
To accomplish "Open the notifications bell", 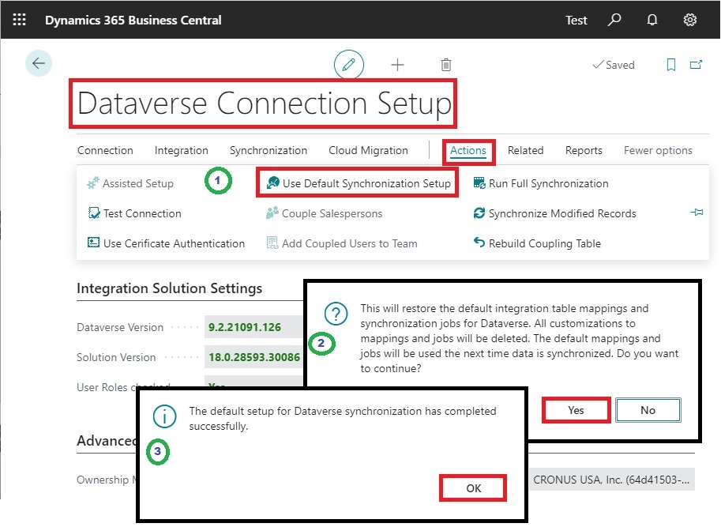I will click(x=652, y=20).
